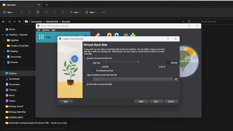The image size is (233, 131).
Task: Click the Disk Size slider handle
Action: click(138, 61)
